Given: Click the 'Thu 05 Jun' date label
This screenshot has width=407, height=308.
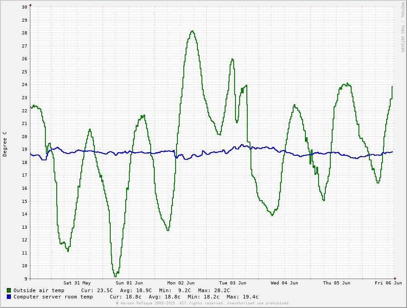Looking at the screenshot, I should [x=336, y=283].
